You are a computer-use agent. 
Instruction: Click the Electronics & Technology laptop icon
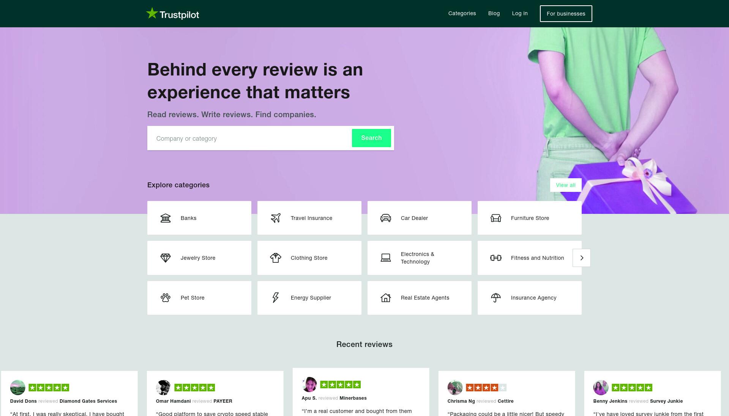(x=386, y=258)
